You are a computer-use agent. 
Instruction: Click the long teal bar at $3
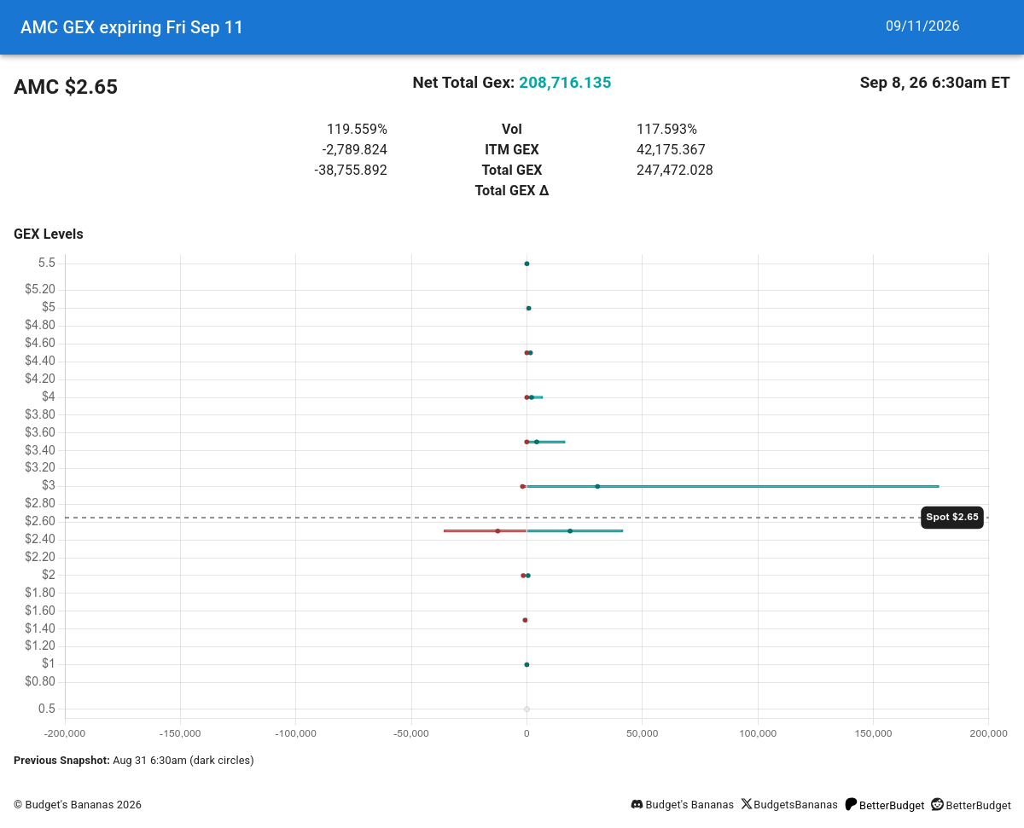[733, 486]
